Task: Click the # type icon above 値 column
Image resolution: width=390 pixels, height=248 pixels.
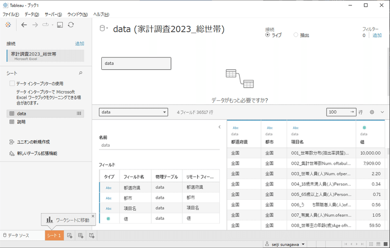Action: (x=364, y=128)
